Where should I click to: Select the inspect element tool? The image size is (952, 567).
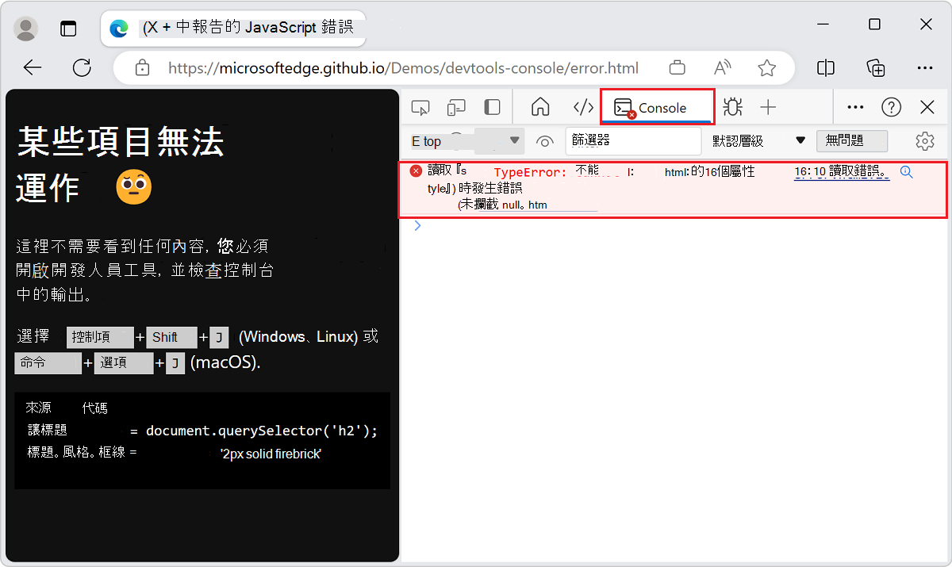(420, 106)
